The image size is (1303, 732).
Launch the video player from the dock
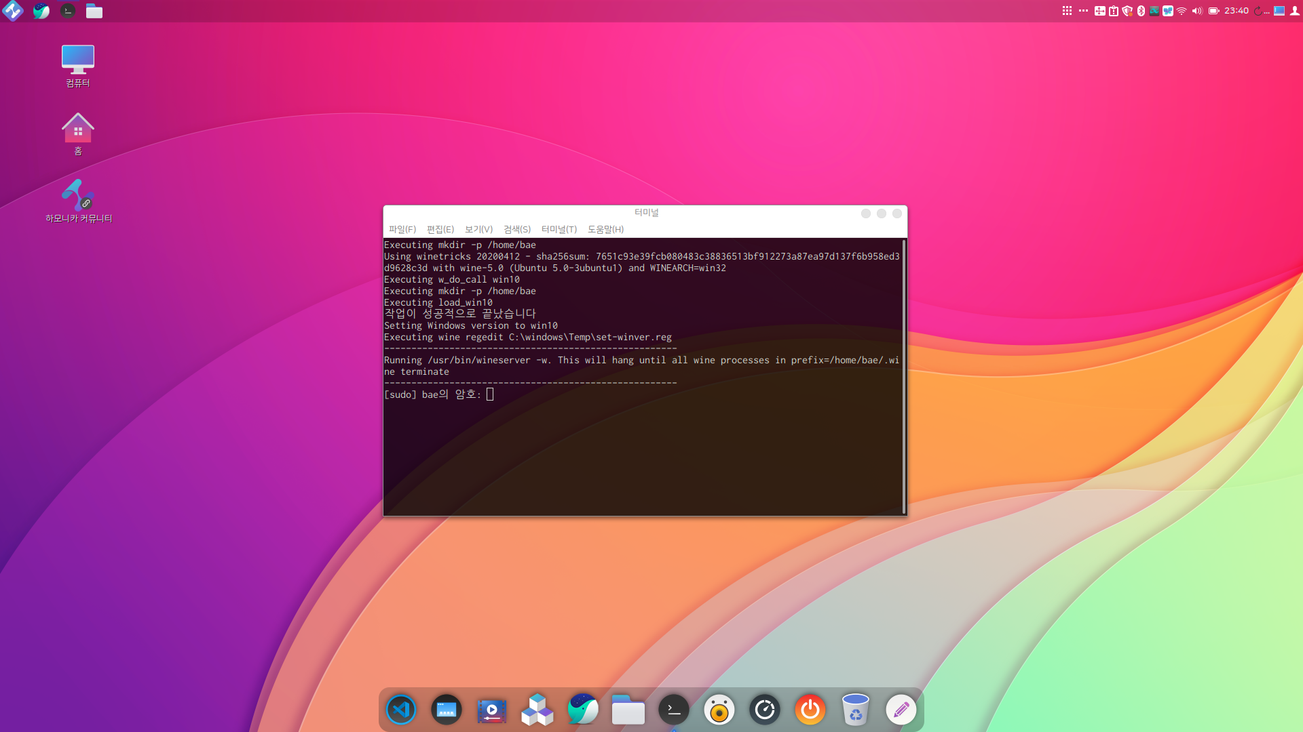492,710
